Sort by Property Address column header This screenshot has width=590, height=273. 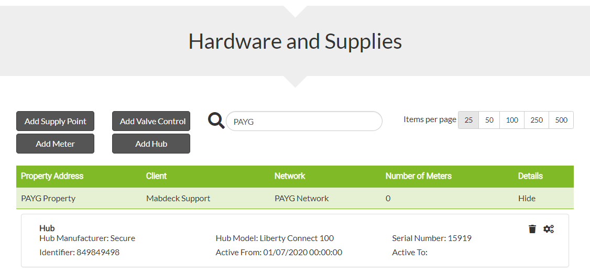point(52,176)
